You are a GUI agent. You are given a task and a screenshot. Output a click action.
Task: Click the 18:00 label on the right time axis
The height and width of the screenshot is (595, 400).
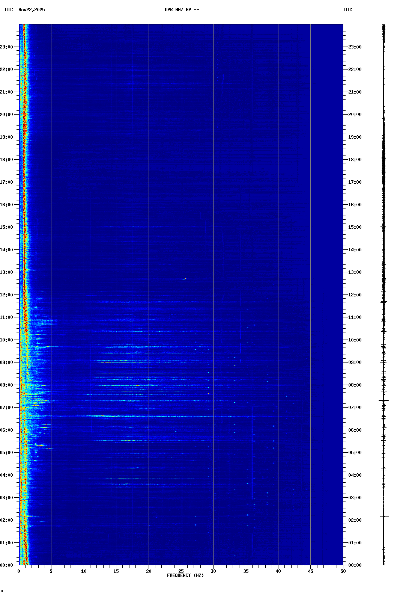point(355,160)
